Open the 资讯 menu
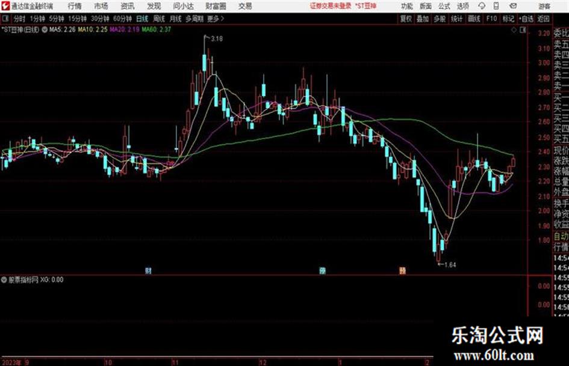 tap(128, 6)
